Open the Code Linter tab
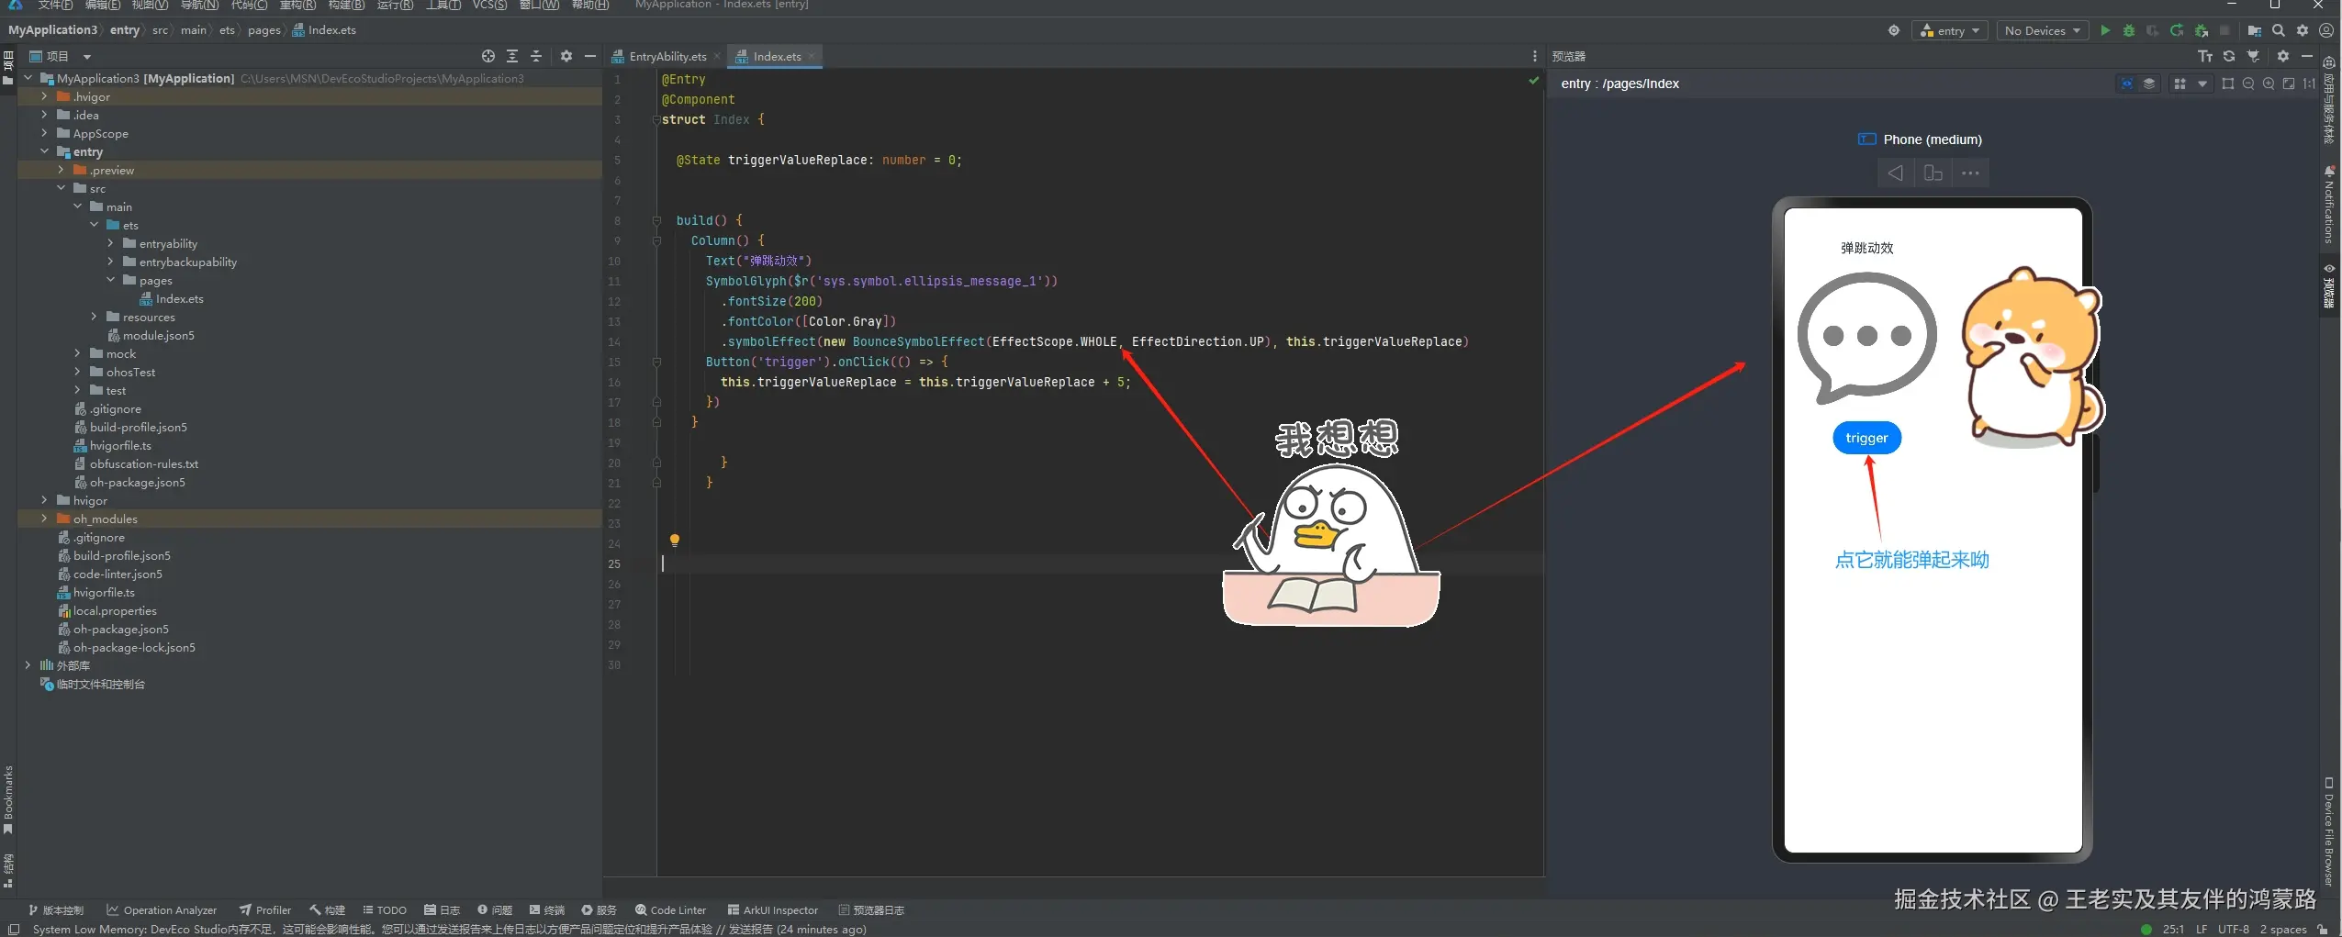The width and height of the screenshot is (2342, 937). click(x=671, y=910)
